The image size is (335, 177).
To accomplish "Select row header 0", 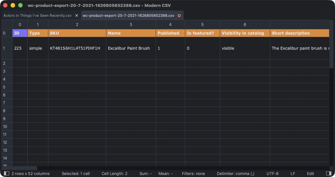I will pyautogui.click(x=7, y=33).
